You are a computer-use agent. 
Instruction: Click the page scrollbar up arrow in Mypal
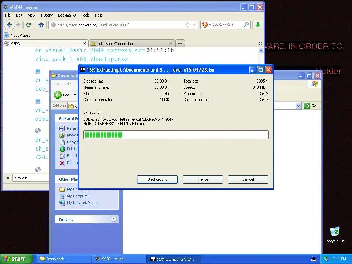click(x=261, y=51)
